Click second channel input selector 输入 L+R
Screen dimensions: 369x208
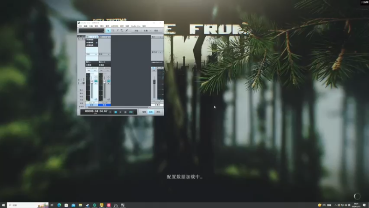point(105,62)
